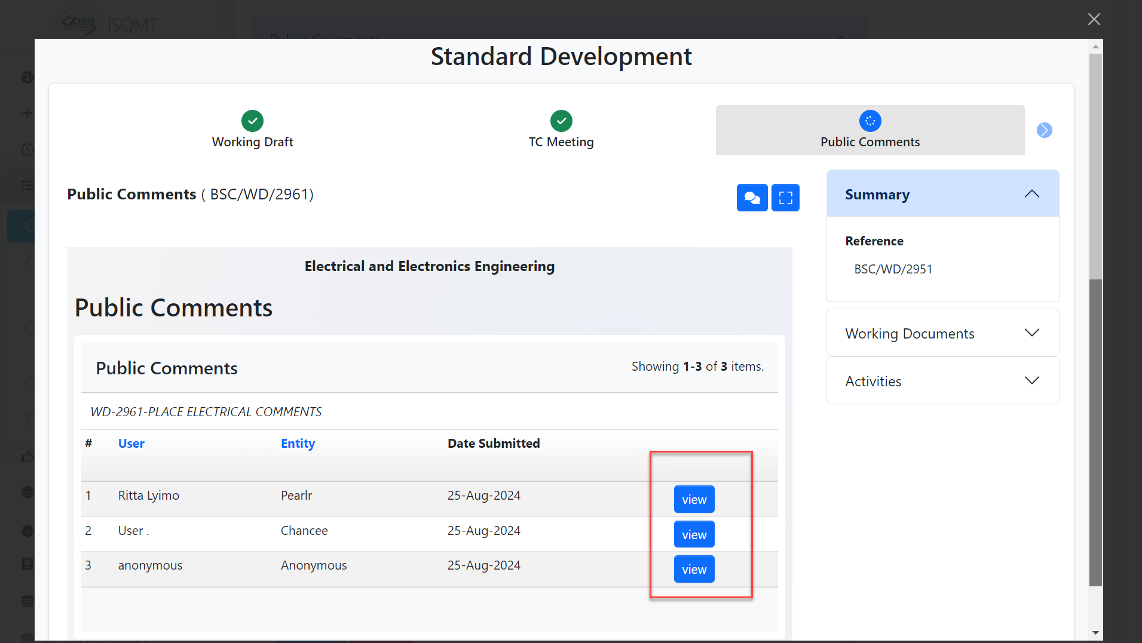Go to next stage with blue arrow

tap(1044, 130)
